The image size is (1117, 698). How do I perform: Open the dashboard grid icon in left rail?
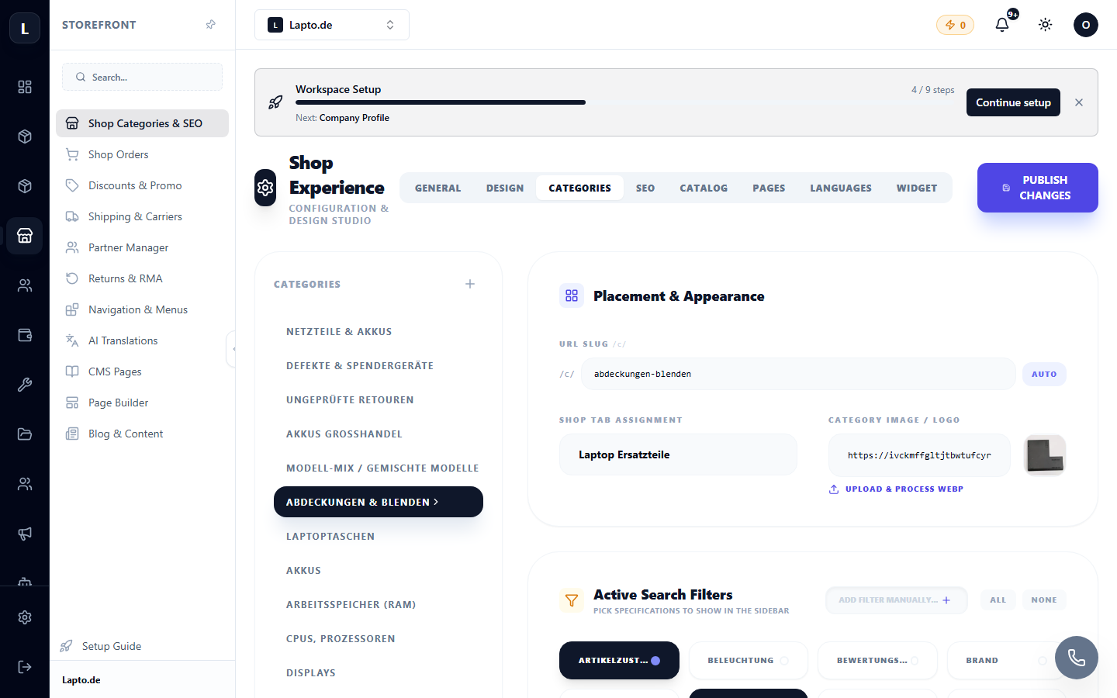25,87
